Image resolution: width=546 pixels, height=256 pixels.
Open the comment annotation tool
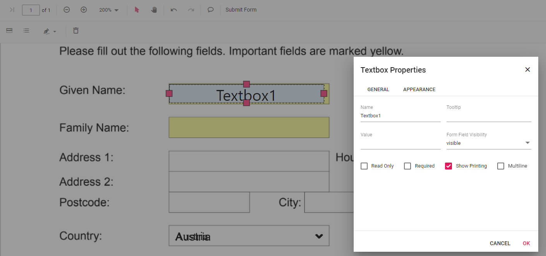pos(210,9)
